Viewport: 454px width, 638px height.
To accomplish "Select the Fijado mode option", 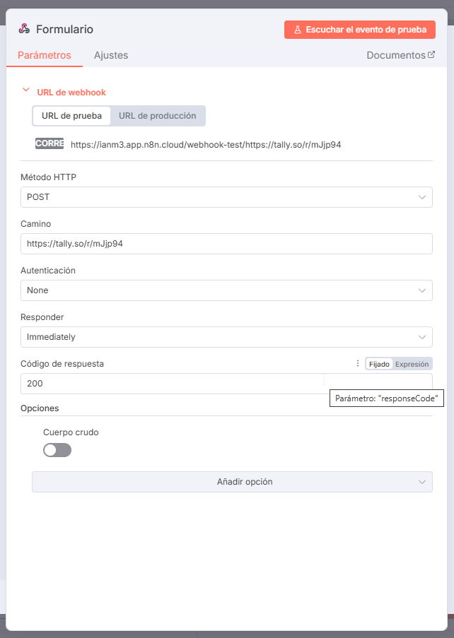I will (x=379, y=364).
